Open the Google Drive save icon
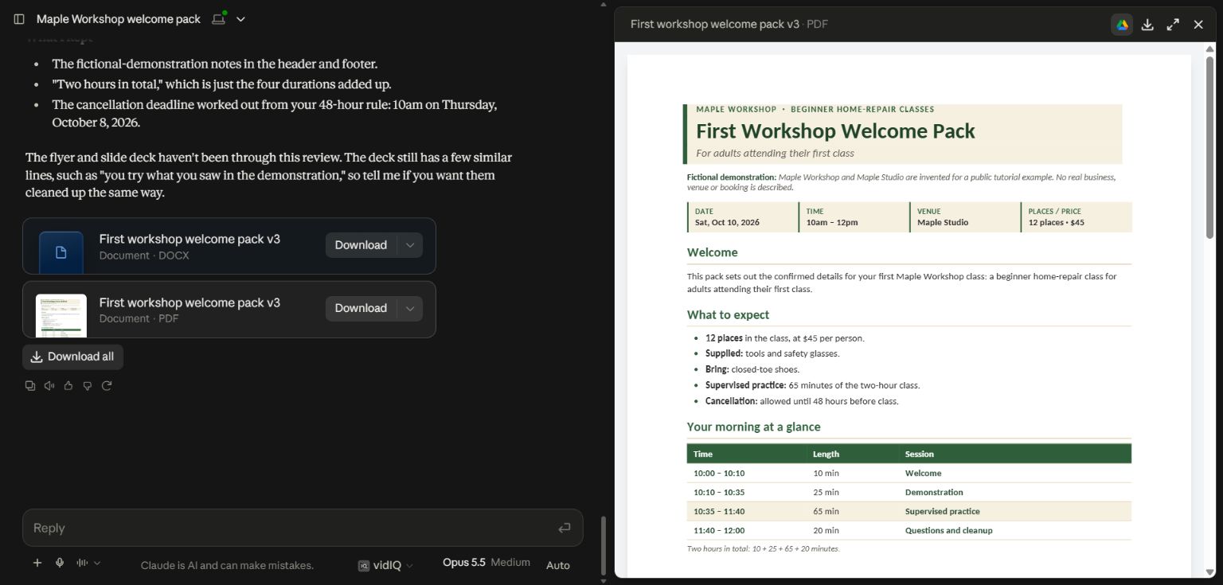Screen dimensions: 1223x585 [1122, 25]
